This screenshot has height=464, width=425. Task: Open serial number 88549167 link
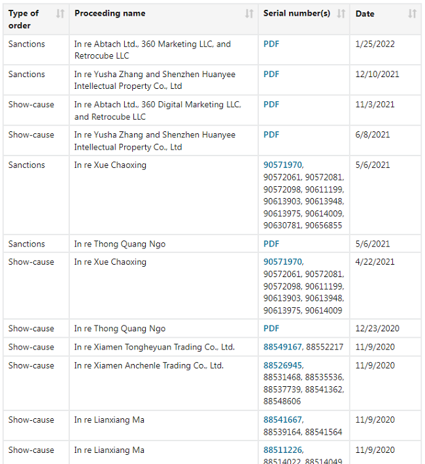coord(282,347)
